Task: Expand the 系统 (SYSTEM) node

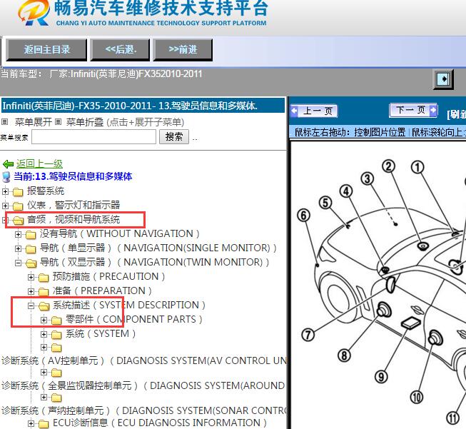Action: point(44,334)
